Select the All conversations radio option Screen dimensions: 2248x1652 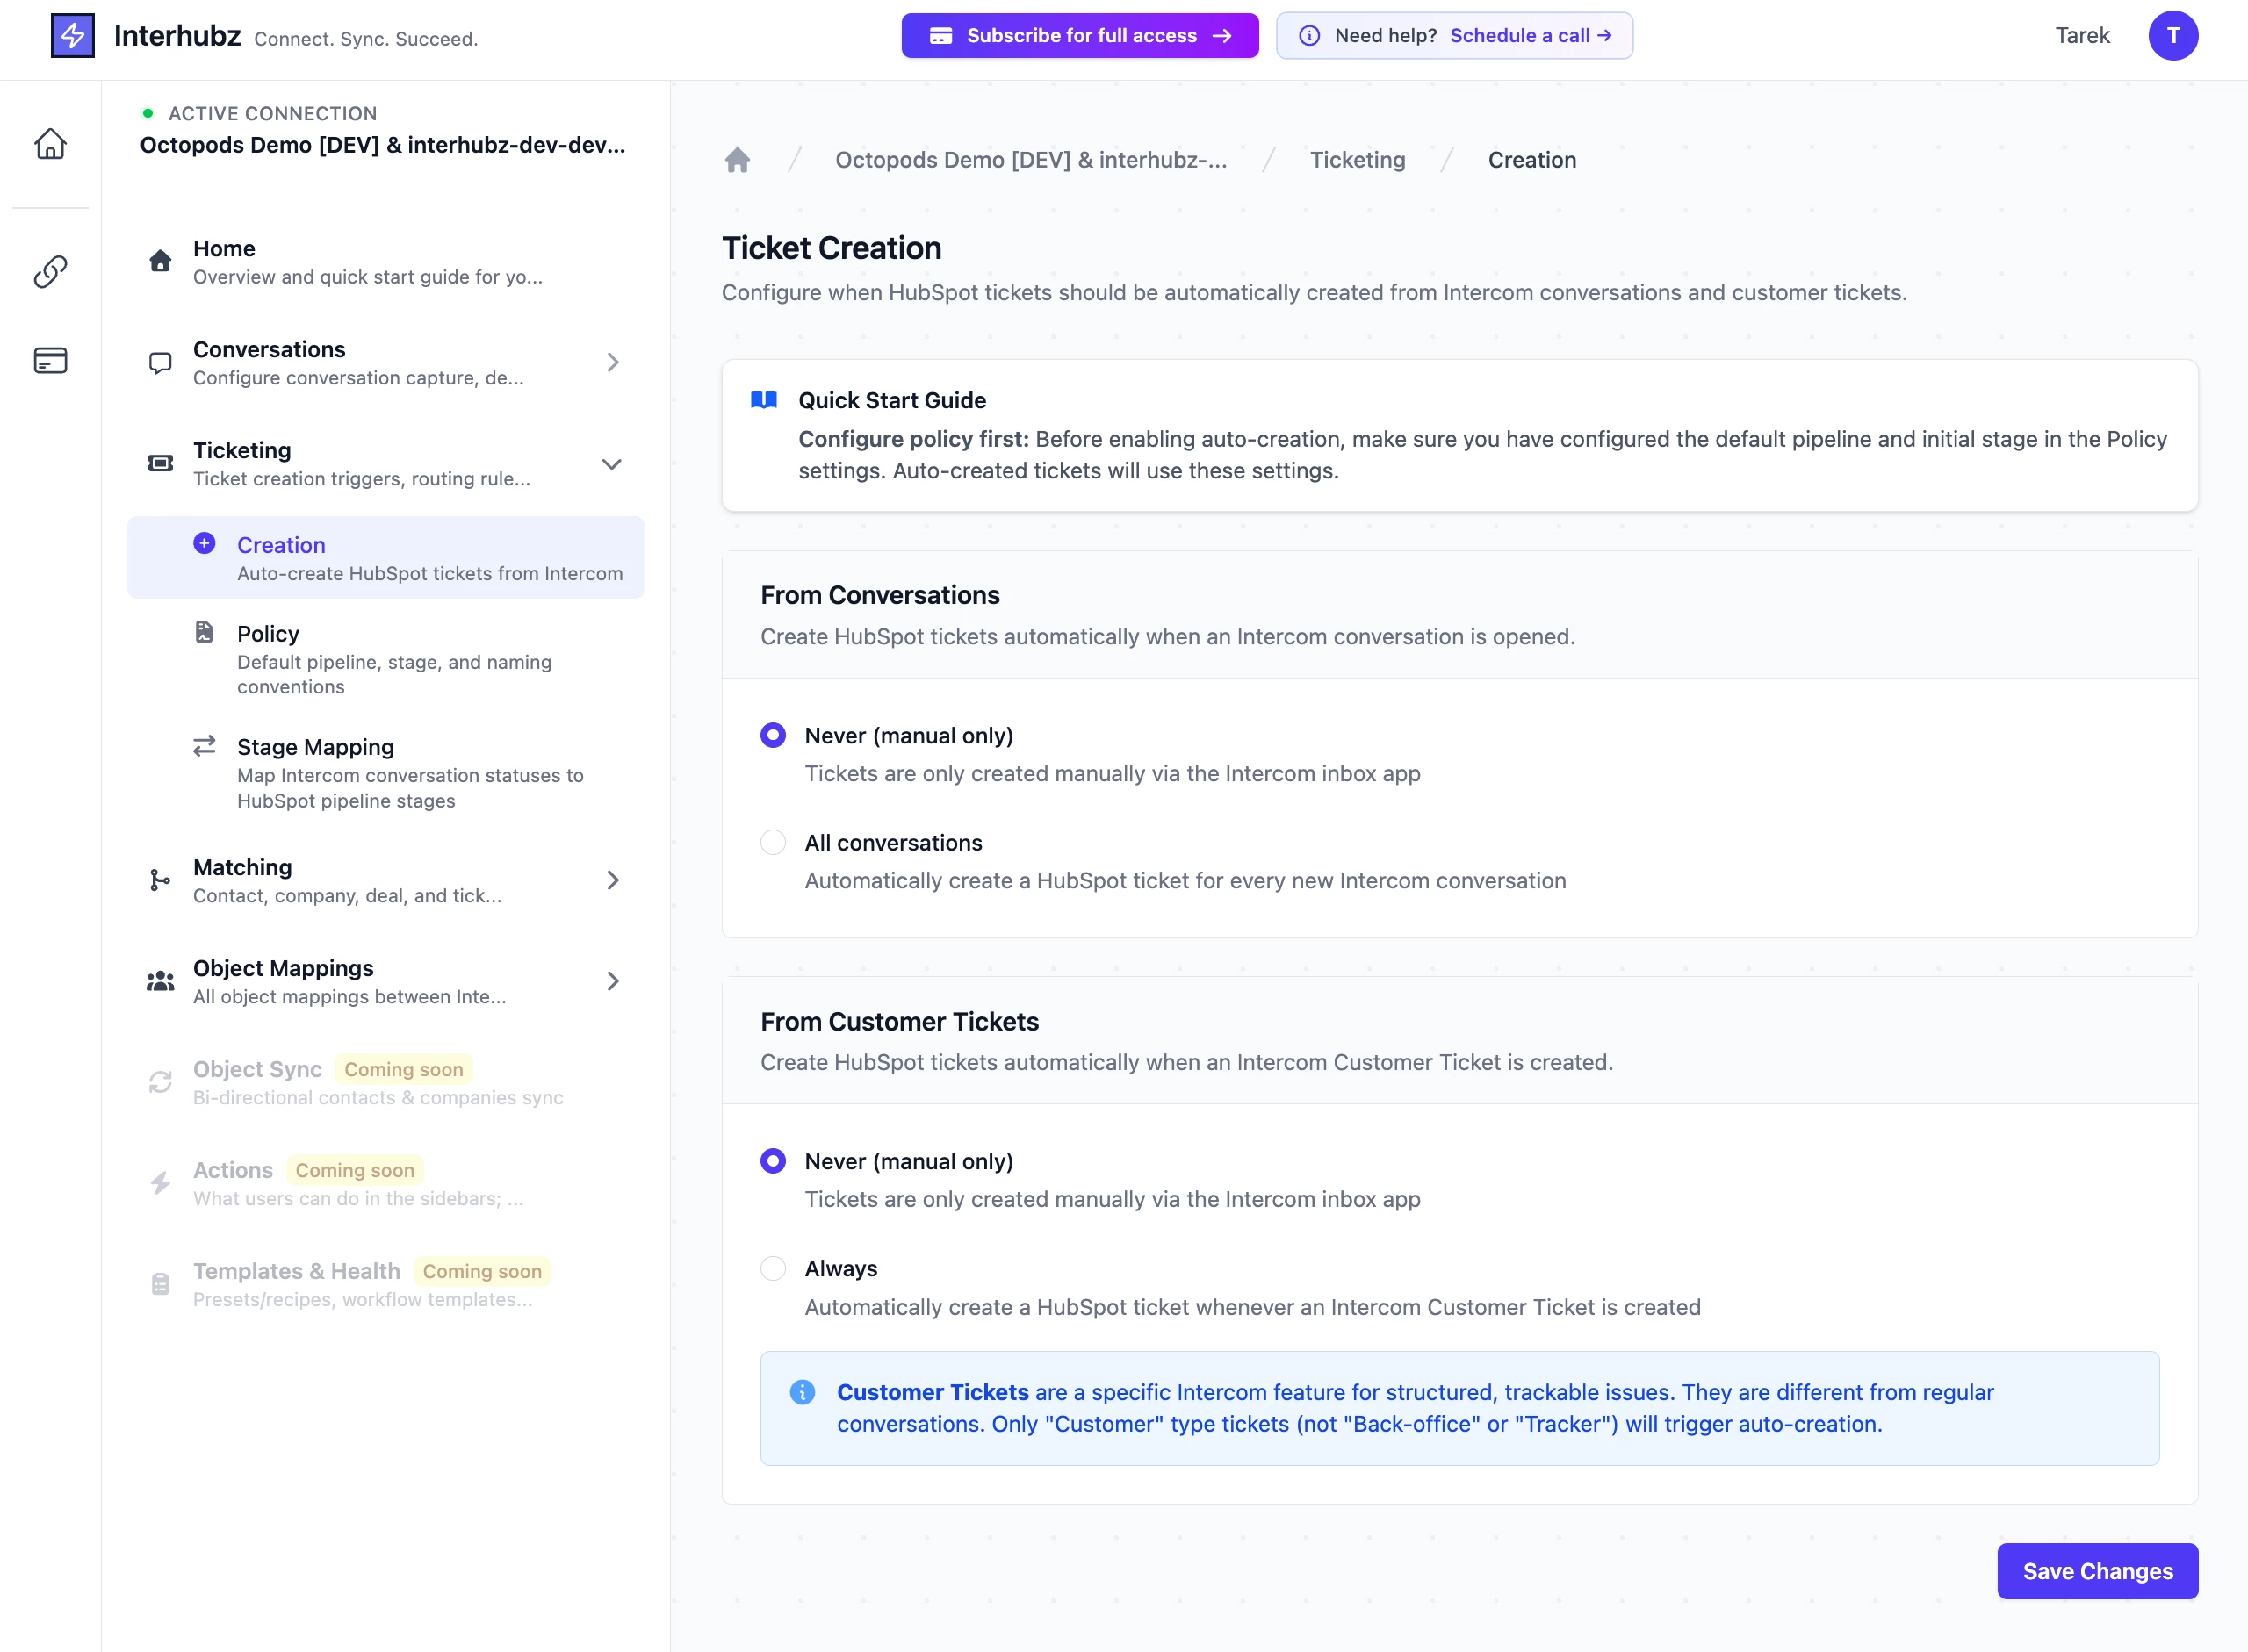click(x=774, y=842)
